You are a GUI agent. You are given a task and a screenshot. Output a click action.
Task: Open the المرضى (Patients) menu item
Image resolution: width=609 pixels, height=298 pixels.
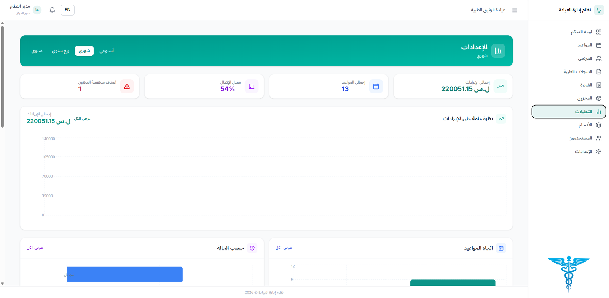(x=585, y=58)
